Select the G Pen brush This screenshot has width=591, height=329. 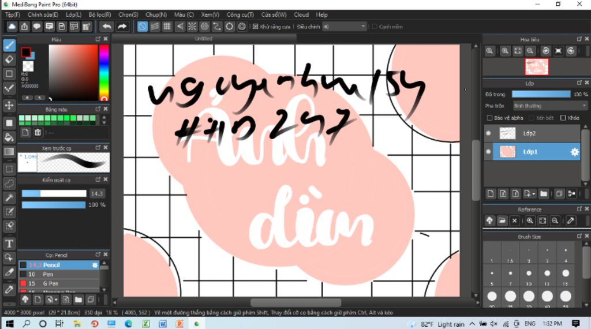click(x=59, y=283)
